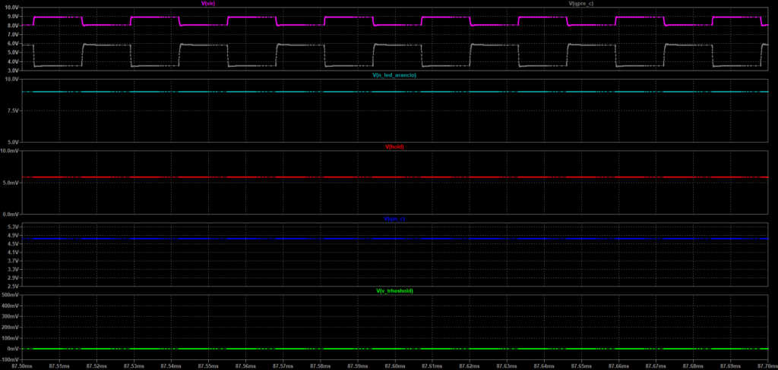Click the 4.1V axis label

(x=12, y=252)
